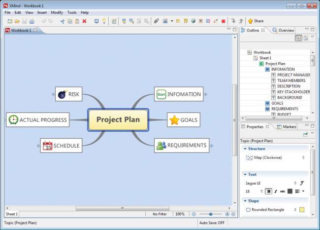Viewport: 320px width, 230px height.
Task: Expand the INFOMATION topic plus button
Action: [x=206, y=94]
